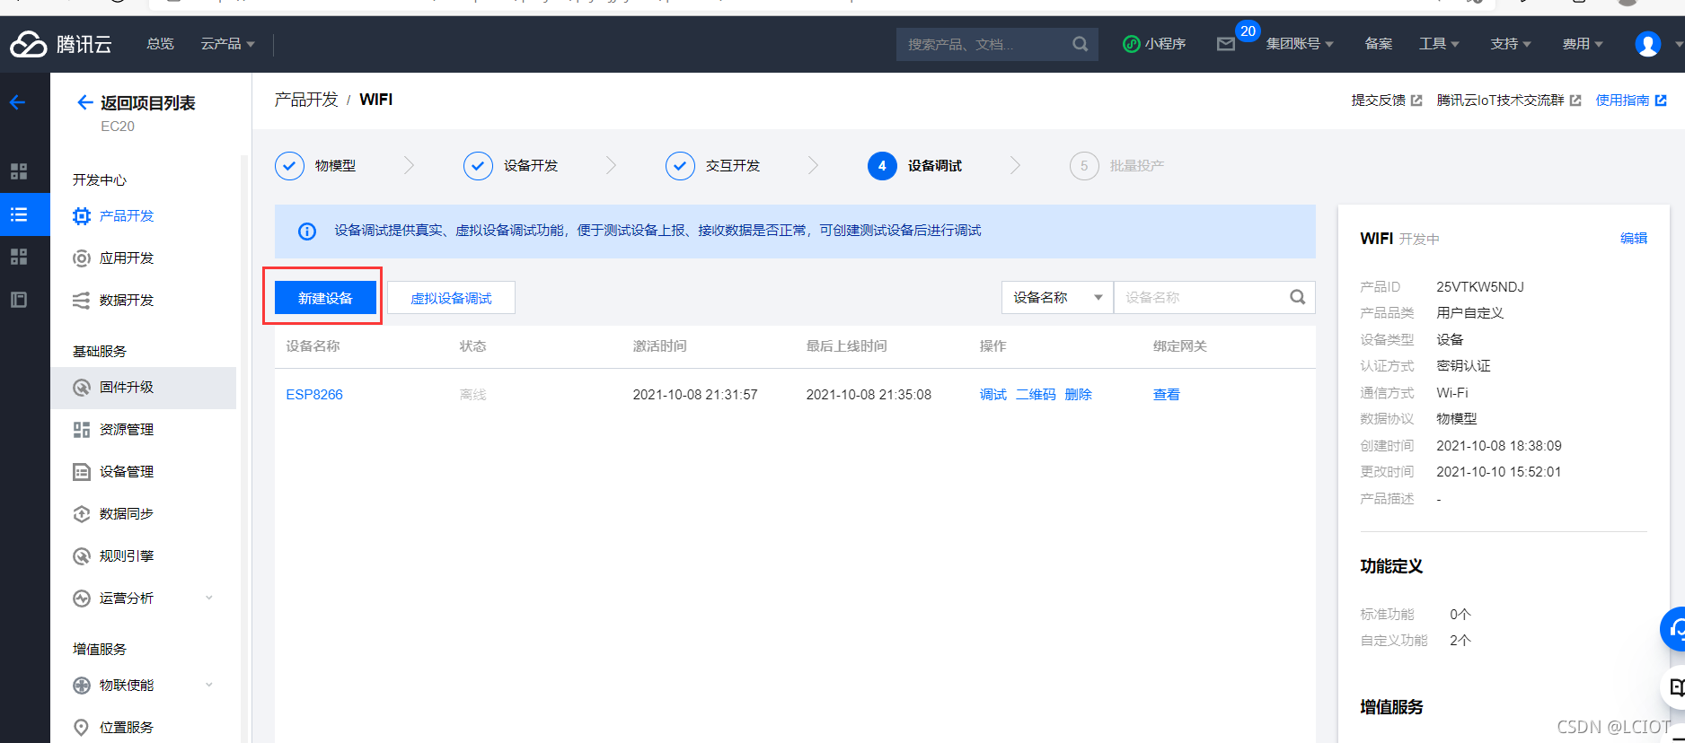Screen dimensions: 1685x743
Task: Click the 返回项目列表 back arrow
Action: (84, 102)
